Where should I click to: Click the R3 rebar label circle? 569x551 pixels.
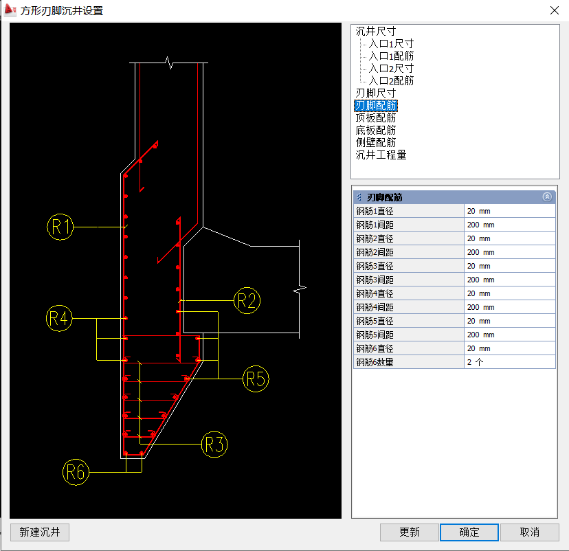pyautogui.click(x=215, y=445)
